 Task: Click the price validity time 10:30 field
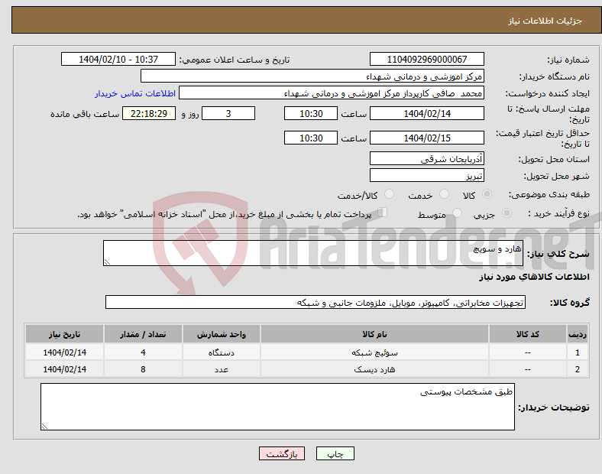pos(311,138)
